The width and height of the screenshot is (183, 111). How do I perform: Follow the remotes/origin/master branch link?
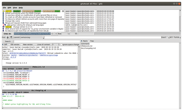pos(28,55)
